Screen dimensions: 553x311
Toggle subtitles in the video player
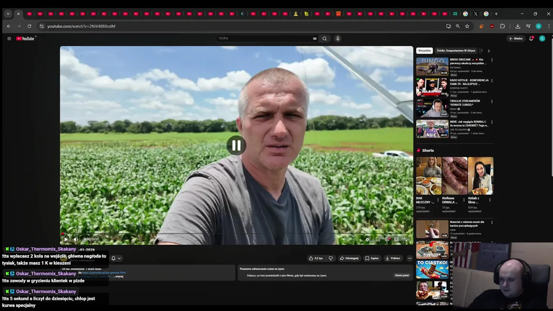[378, 239]
